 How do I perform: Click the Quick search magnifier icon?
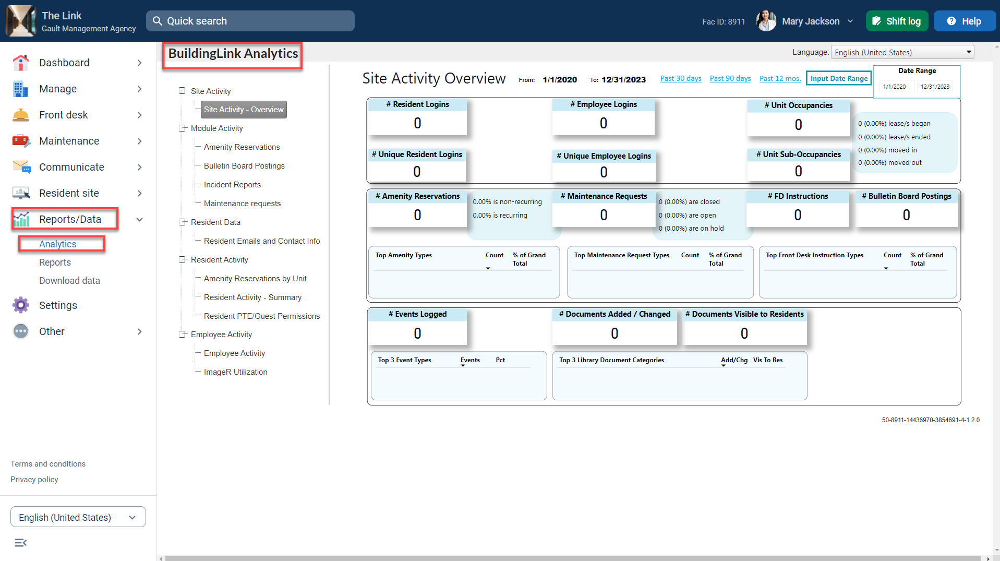coord(158,21)
